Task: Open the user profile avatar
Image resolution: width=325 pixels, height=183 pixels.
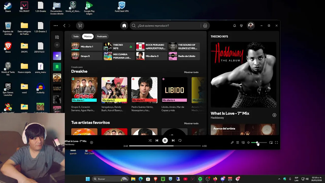Action: [251, 26]
